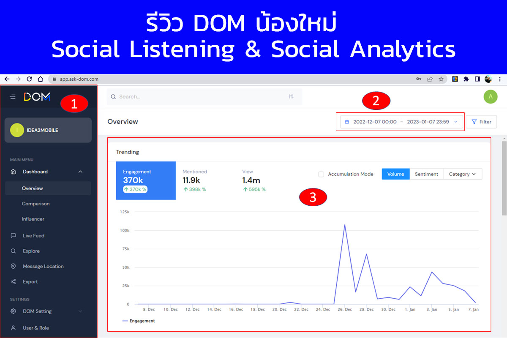This screenshot has width=507, height=338.
Task: Toggle the Engagement series in the legend
Action: 139,321
